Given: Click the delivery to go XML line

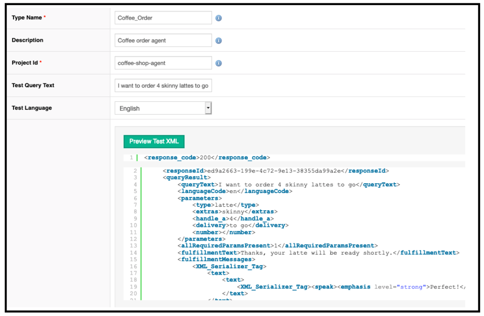Looking at the screenshot, I should point(240,226).
